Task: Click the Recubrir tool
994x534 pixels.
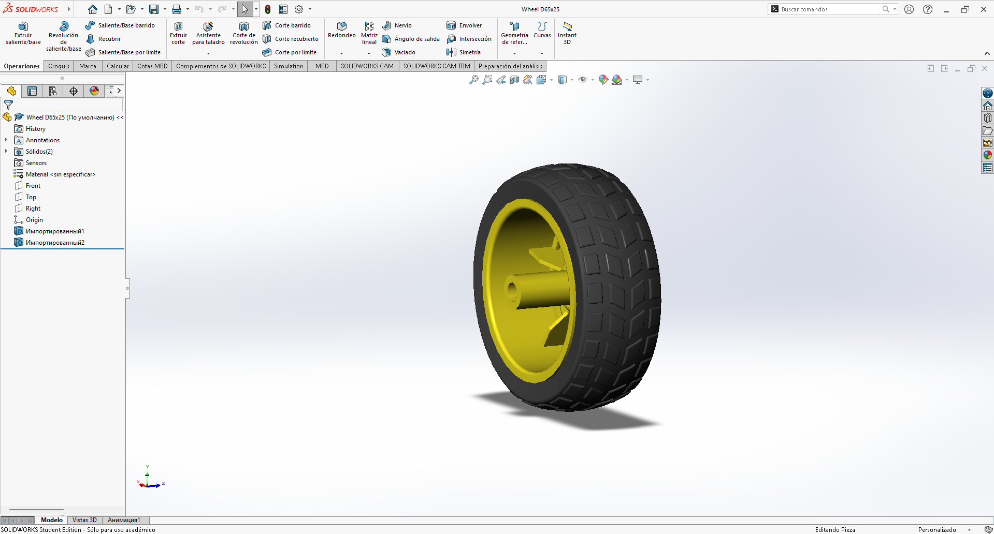Action: 104,39
